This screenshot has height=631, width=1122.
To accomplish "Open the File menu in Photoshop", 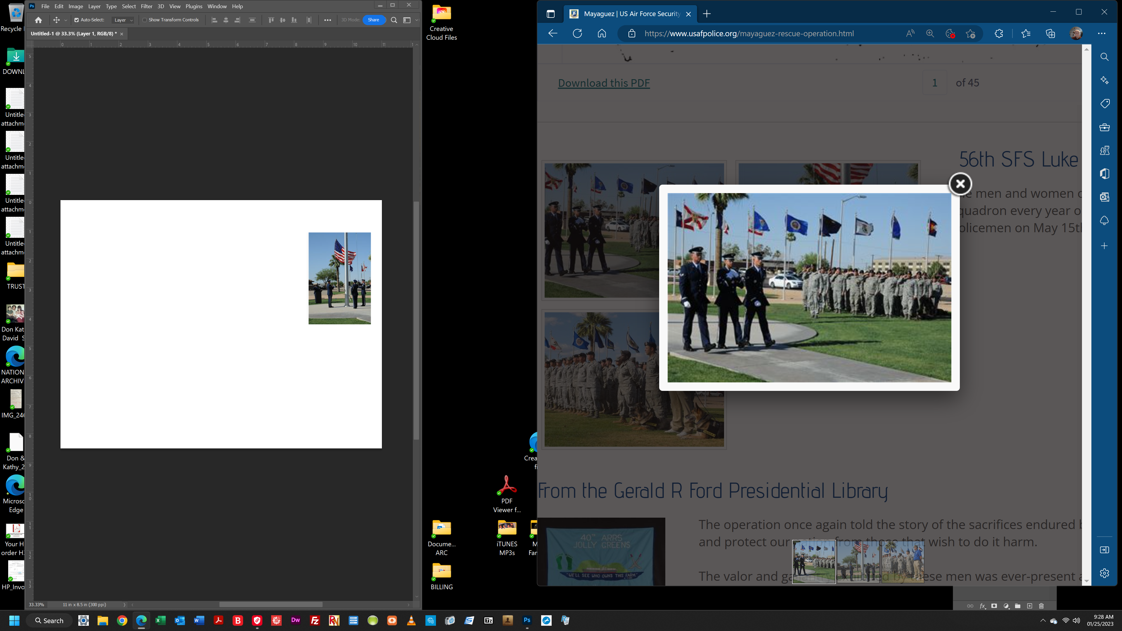I will [45, 6].
